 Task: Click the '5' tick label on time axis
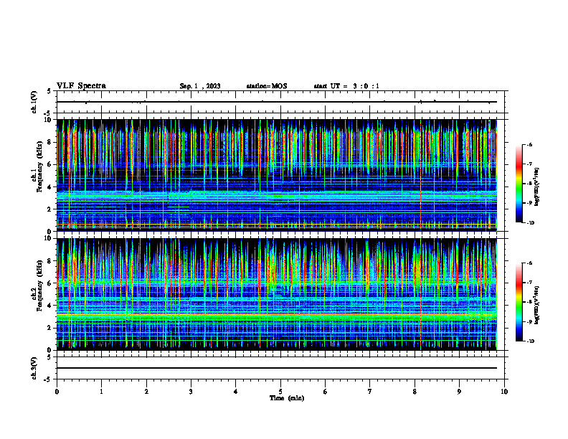click(x=280, y=392)
